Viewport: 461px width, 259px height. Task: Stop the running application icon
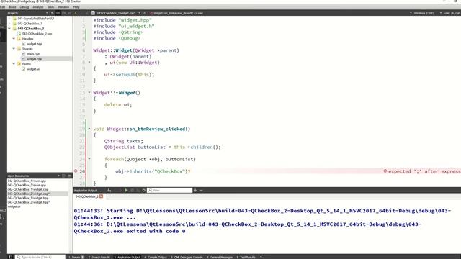click(132, 190)
